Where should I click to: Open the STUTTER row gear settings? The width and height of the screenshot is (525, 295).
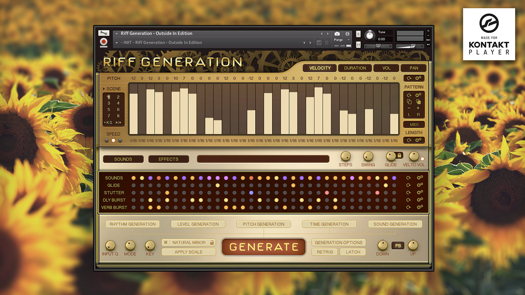[x=420, y=193]
